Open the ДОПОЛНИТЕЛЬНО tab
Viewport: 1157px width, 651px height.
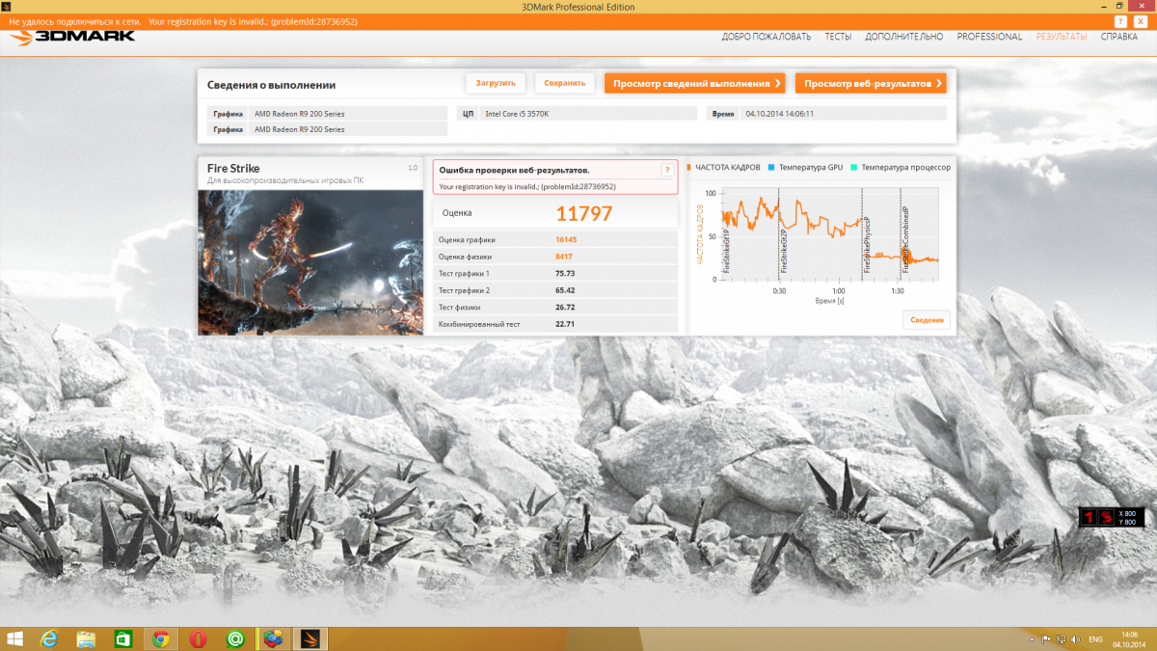pos(904,37)
